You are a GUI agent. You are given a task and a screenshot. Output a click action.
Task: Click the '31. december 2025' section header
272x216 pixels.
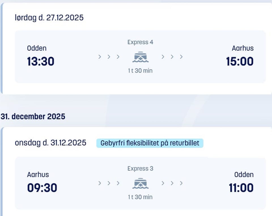pos(33,116)
